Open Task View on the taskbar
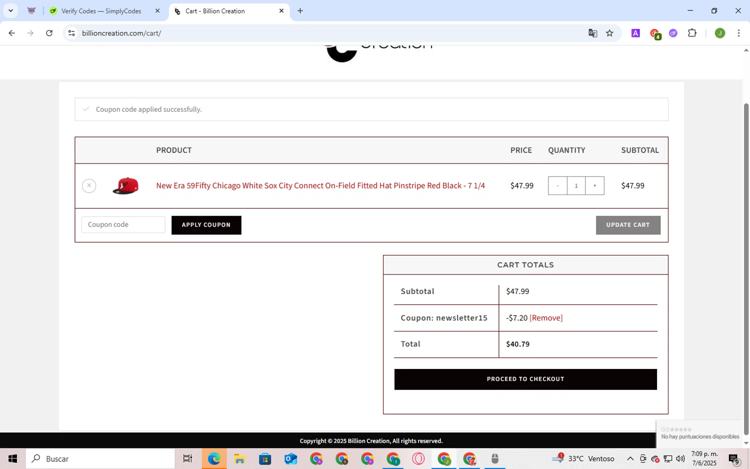The height and width of the screenshot is (469, 750). [x=187, y=458]
